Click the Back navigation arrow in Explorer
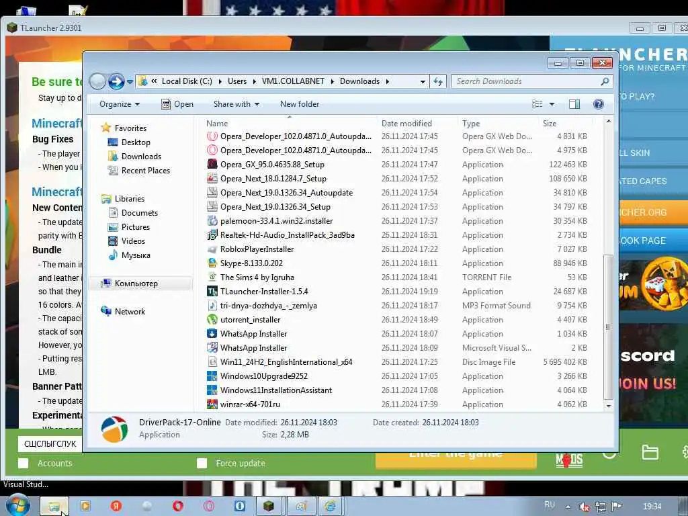The width and height of the screenshot is (688, 516). coord(97,81)
